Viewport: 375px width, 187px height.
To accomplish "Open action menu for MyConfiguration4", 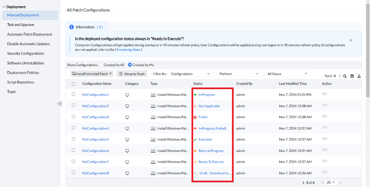I will pos(325,128).
